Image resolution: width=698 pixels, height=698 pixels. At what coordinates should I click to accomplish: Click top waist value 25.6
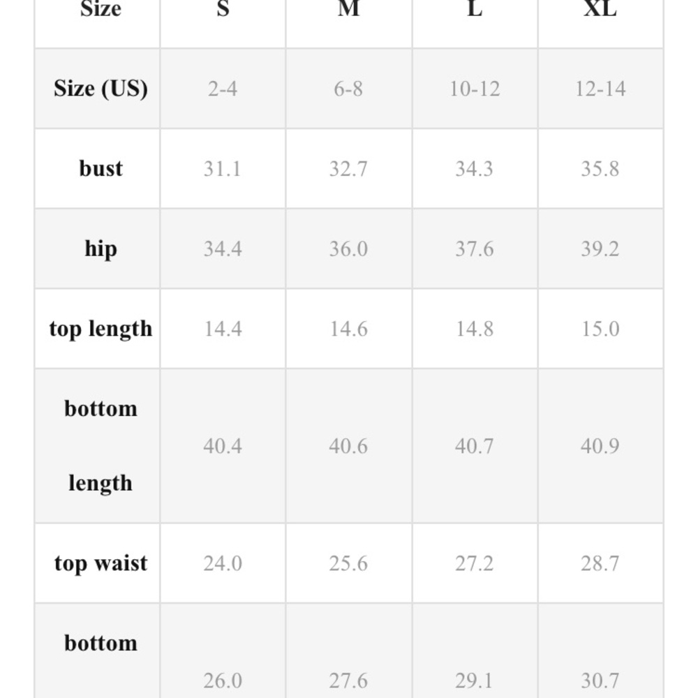tap(348, 563)
